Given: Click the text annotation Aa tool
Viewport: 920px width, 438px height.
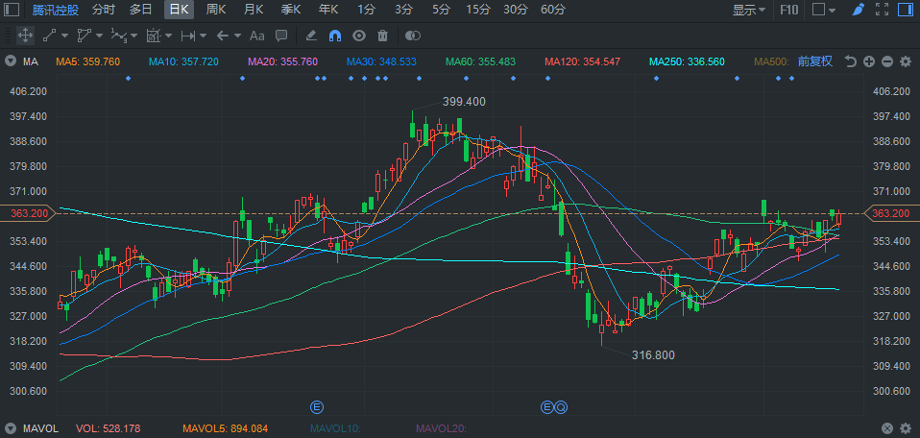Looking at the screenshot, I should click(256, 36).
